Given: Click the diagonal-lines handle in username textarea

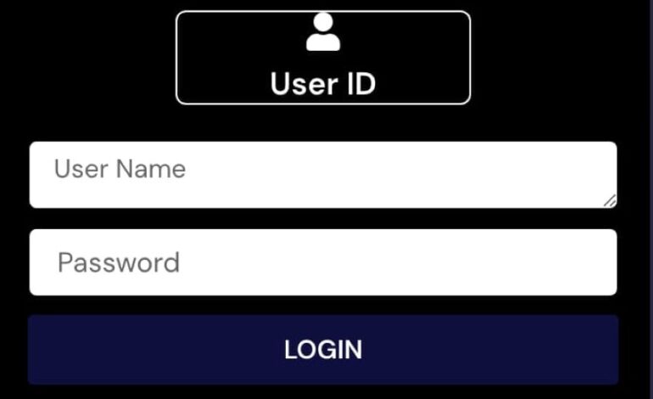Looking at the screenshot, I should pyautogui.click(x=610, y=201).
